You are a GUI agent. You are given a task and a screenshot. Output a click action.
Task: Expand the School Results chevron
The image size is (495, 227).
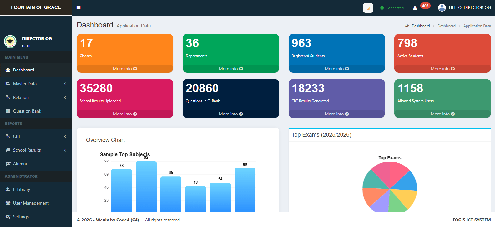65,150
